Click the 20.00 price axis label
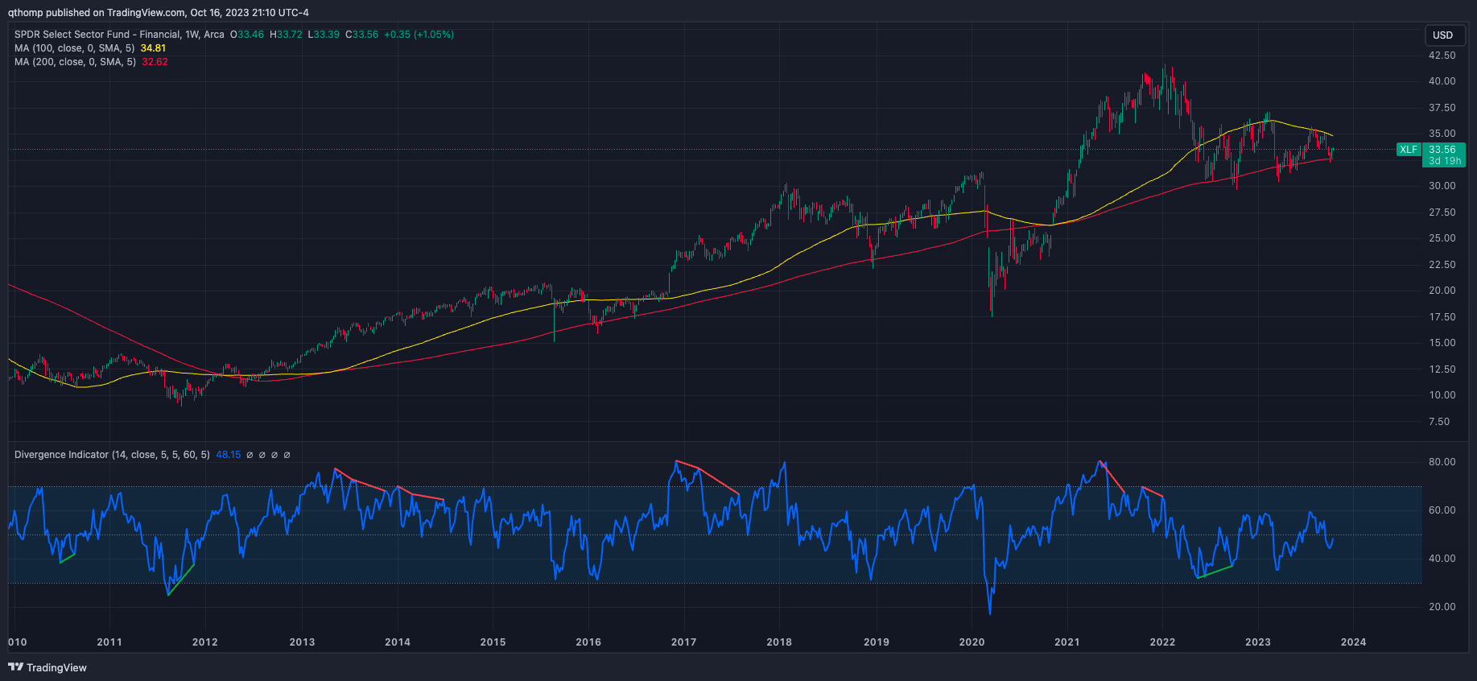This screenshot has height=681, width=1477. tap(1442, 291)
